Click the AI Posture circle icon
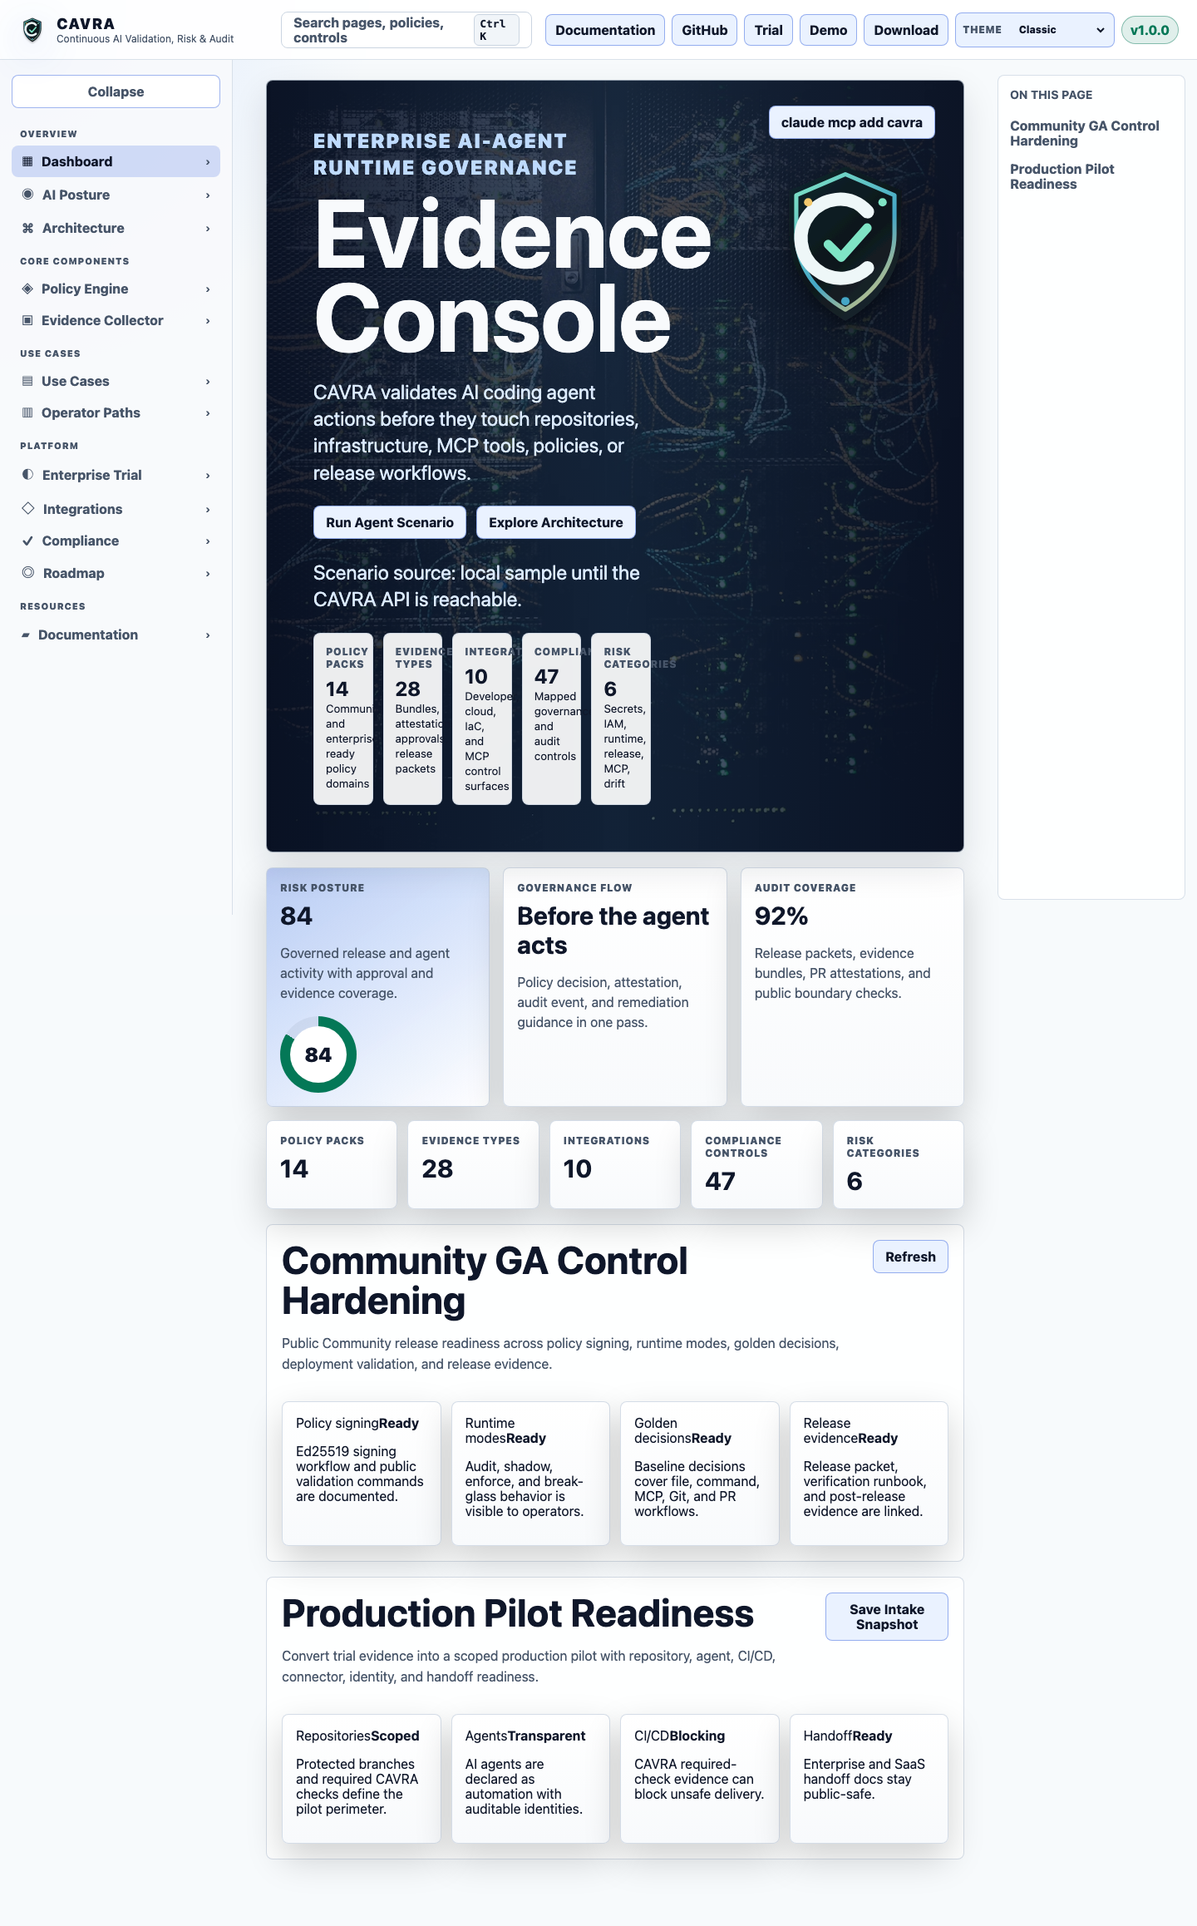This screenshot has width=1197, height=1926. (27, 195)
